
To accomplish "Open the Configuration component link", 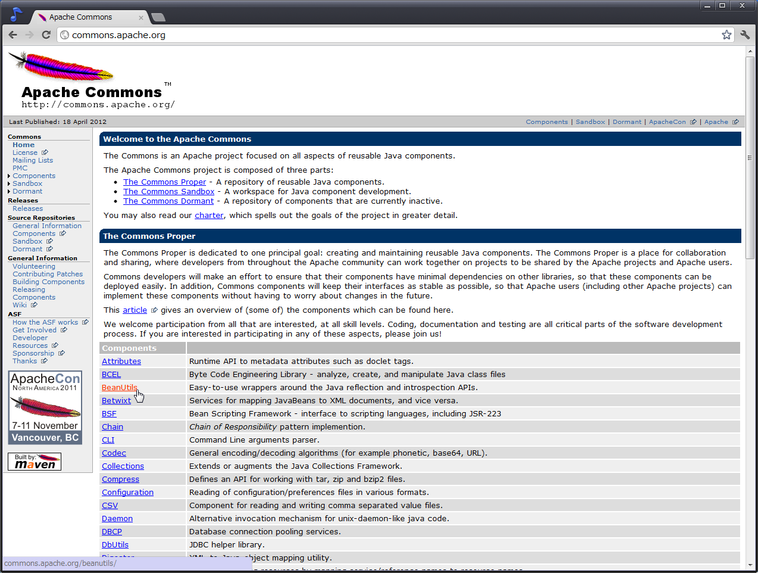I will (x=127, y=493).
